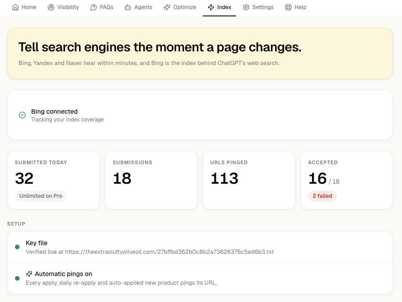
Task: Click the Submissions value 18
Action: point(122,178)
